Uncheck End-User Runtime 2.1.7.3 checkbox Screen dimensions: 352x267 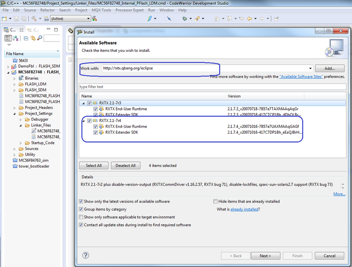point(95,109)
